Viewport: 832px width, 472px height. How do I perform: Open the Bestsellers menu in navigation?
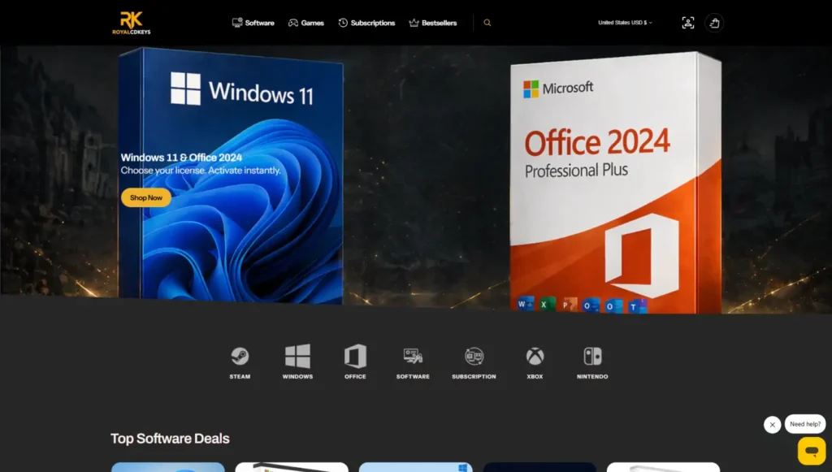pyautogui.click(x=433, y=23)
